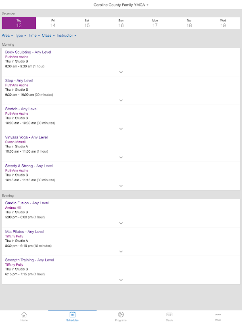
Task: Open the Programs basketball icon
Action: click(121, 315)
